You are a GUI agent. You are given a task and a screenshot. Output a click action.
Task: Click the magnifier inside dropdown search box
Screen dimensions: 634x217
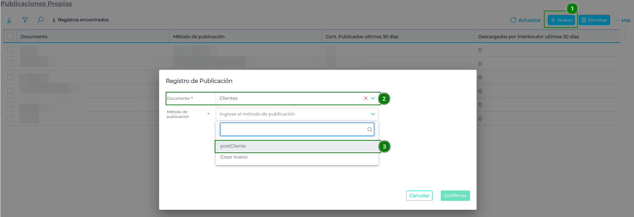[x=370, y=130]
